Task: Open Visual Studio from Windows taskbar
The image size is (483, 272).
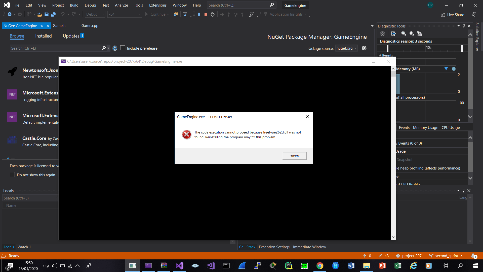Action: (180, 266)
